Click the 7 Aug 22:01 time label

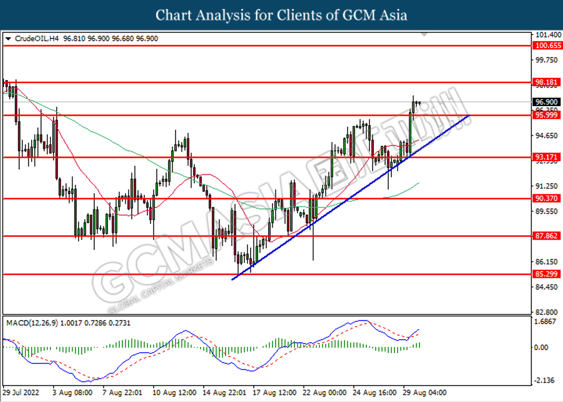click(122, 393)
